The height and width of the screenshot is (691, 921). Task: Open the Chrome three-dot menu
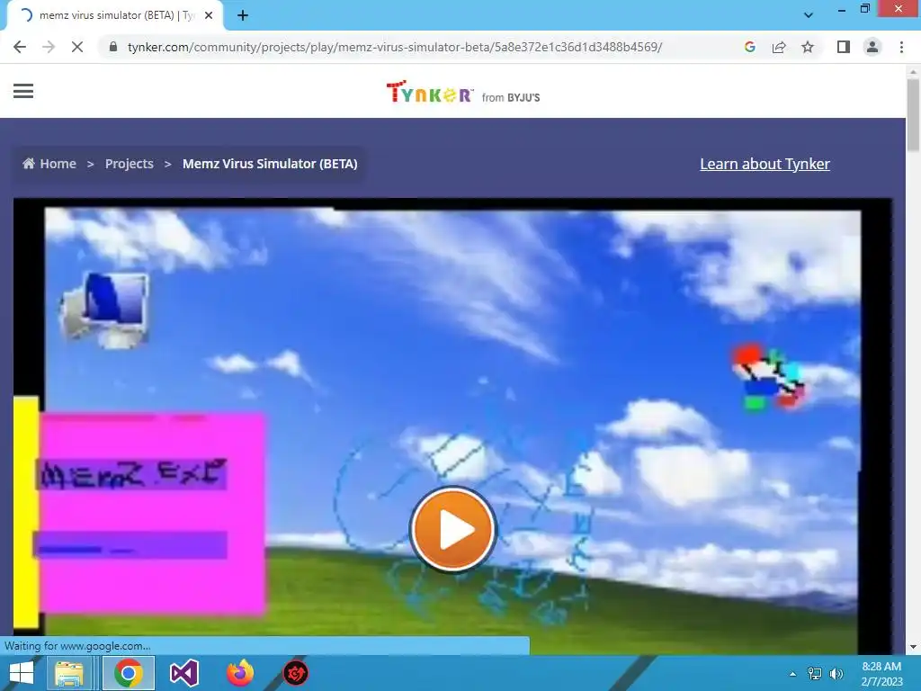[901, 47]
